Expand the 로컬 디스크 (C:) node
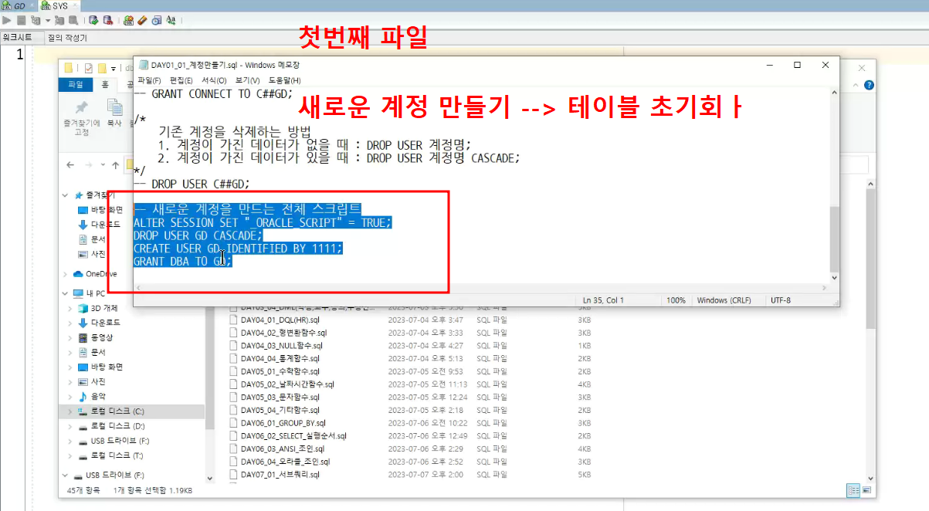The image size is (929, 511). click(x=70, y=411)
